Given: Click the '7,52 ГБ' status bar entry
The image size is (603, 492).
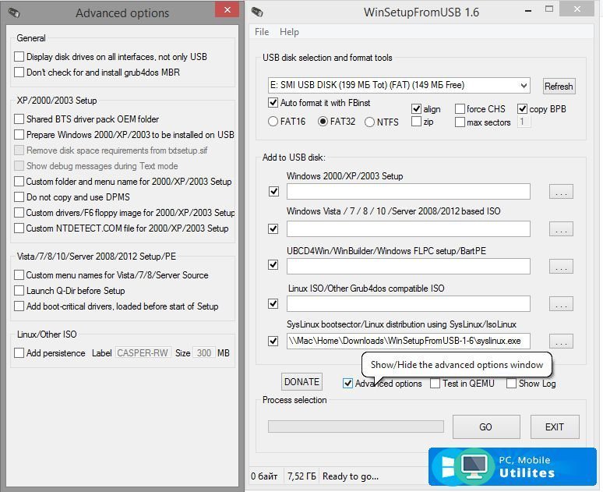Looking at the screenshot, I should pyautogui.click(x=301, y=476).
